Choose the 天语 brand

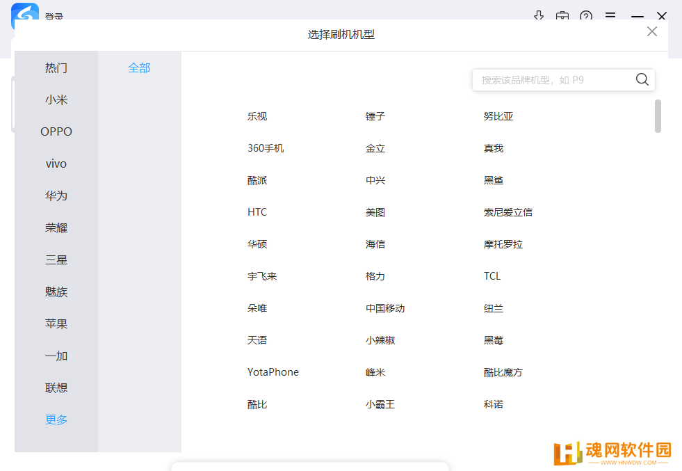[x=257, y=340]
